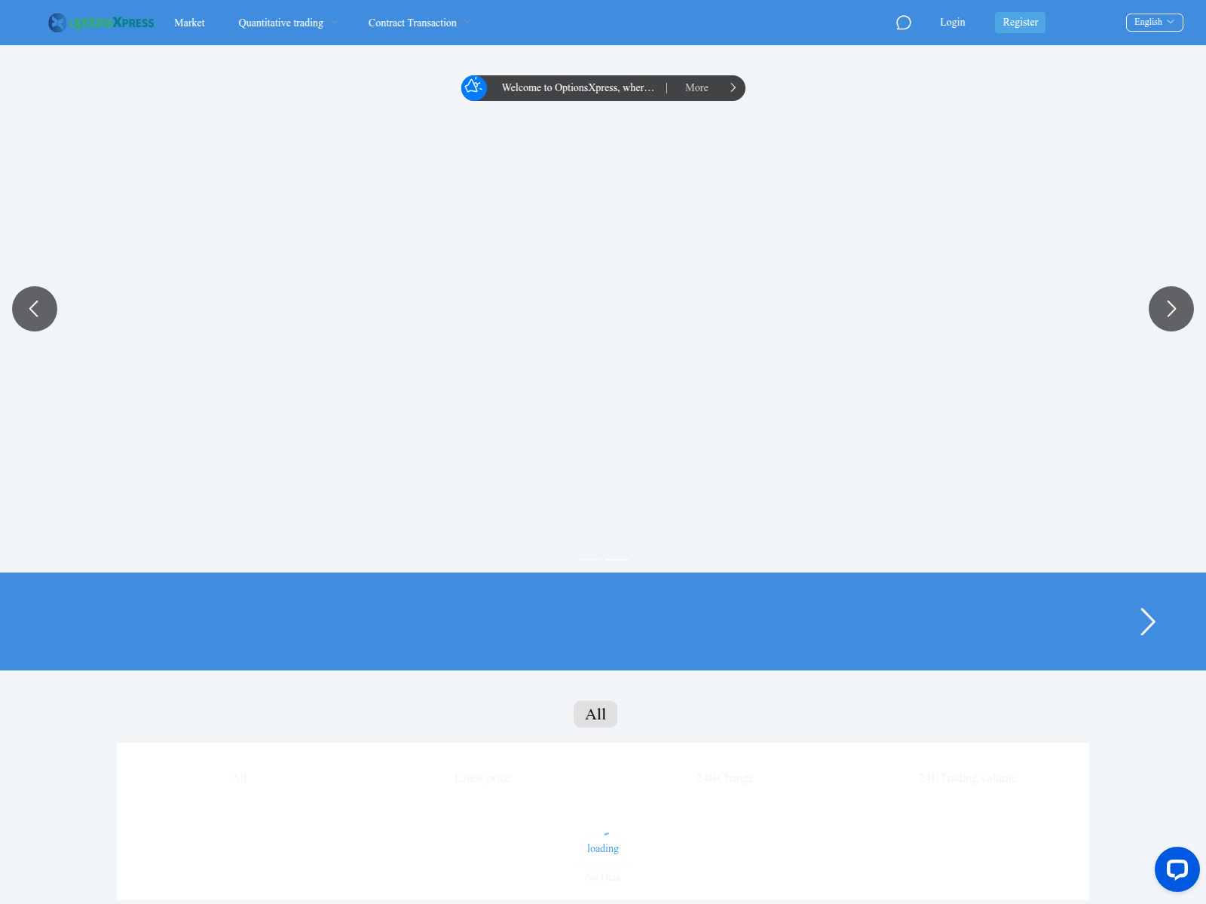Click the arrow on the blue banner
The height and width of the screenshot is (904, 1206).
1147,621
